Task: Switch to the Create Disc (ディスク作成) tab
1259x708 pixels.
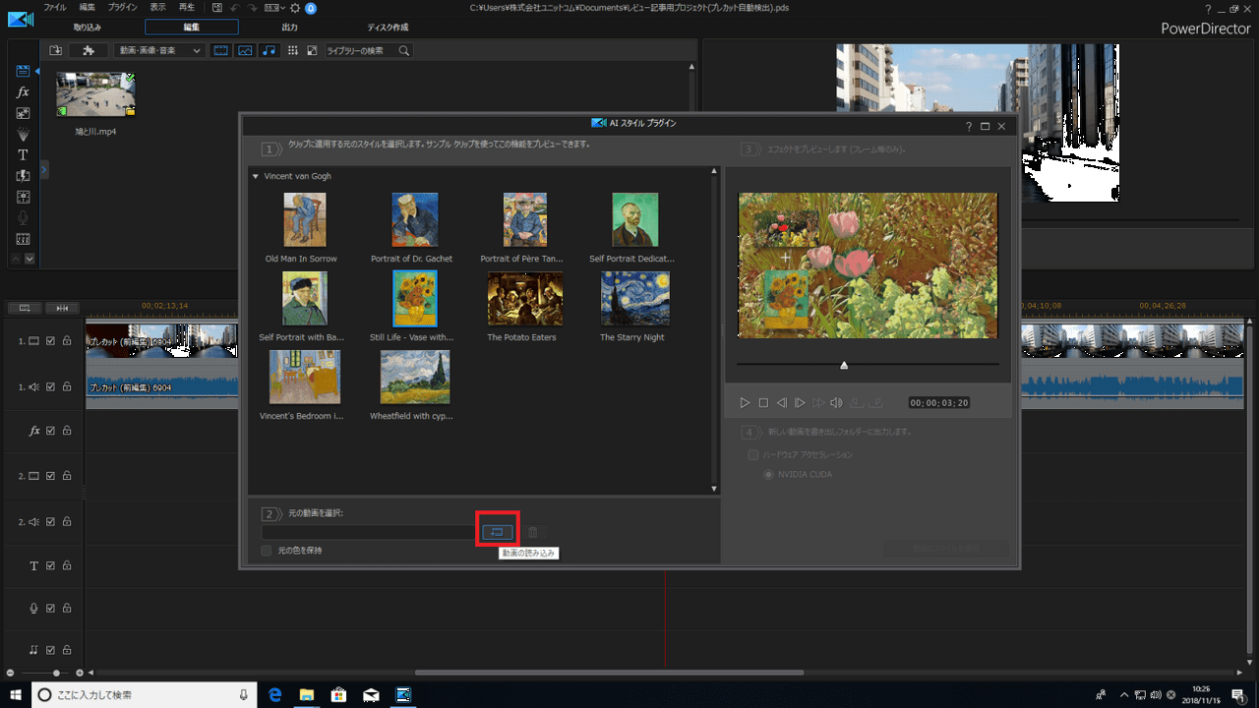Action: pyautogui.click(x=388, y=28)
